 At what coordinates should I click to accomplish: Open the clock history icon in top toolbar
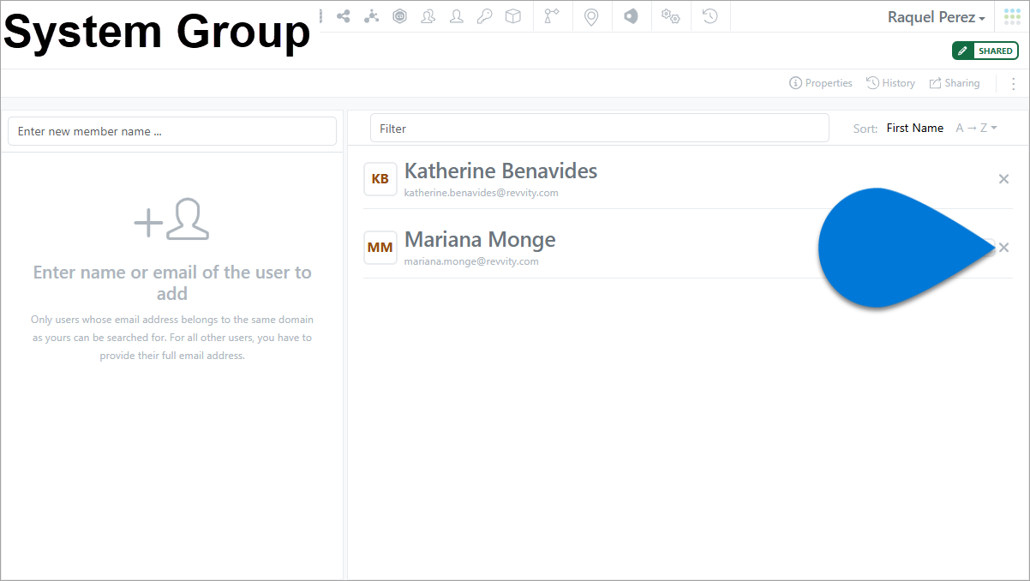tap(710, 16)
